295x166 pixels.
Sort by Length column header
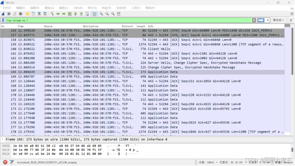click(x=141, y=26)
